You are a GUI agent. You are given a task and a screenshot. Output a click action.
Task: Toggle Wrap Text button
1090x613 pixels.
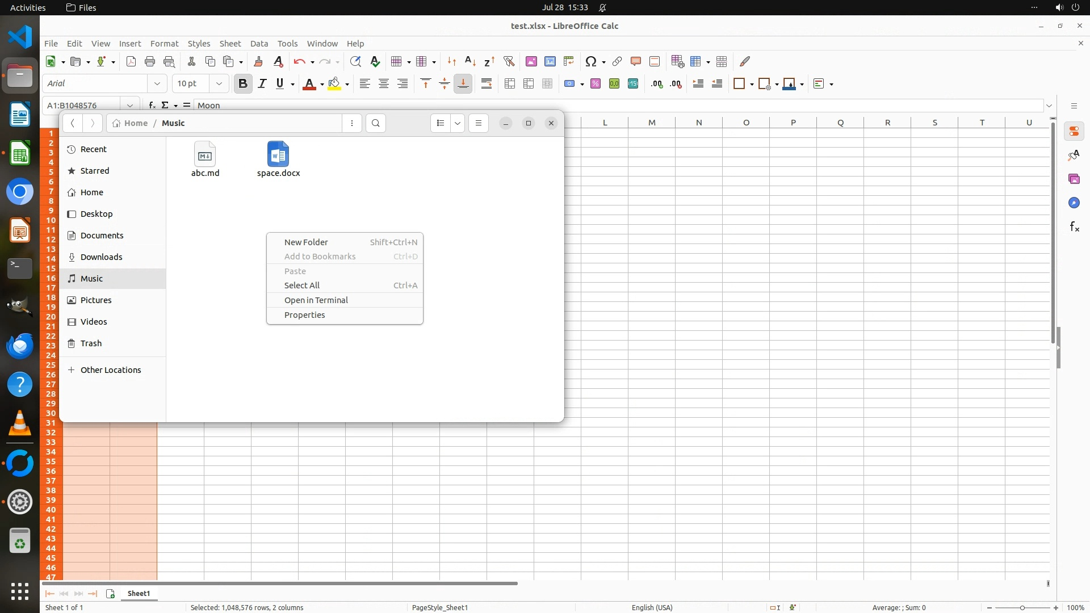click(x=487, y=83)
